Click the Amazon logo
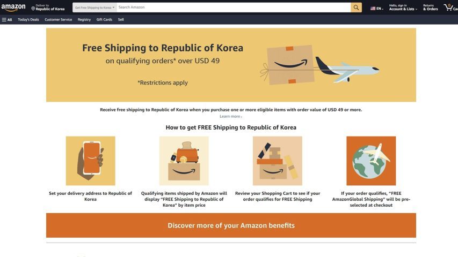The width and height of the screenshot is (458, 257). coord(13,7)
